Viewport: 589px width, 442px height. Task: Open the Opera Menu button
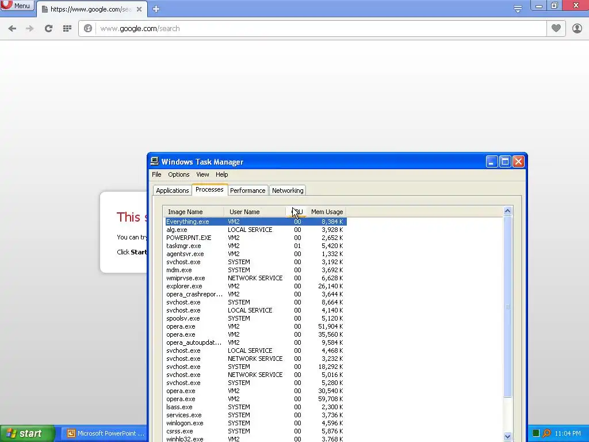click(x=17, y=6)
